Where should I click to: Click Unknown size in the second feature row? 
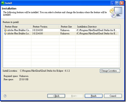pos(65,34)
